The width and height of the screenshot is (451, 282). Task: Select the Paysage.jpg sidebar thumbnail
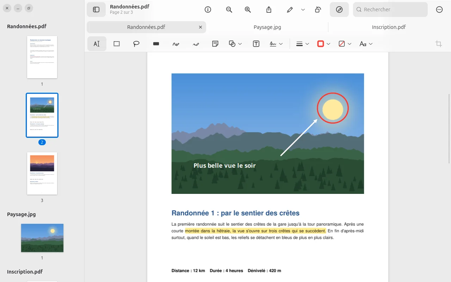[x=42, y=238]
